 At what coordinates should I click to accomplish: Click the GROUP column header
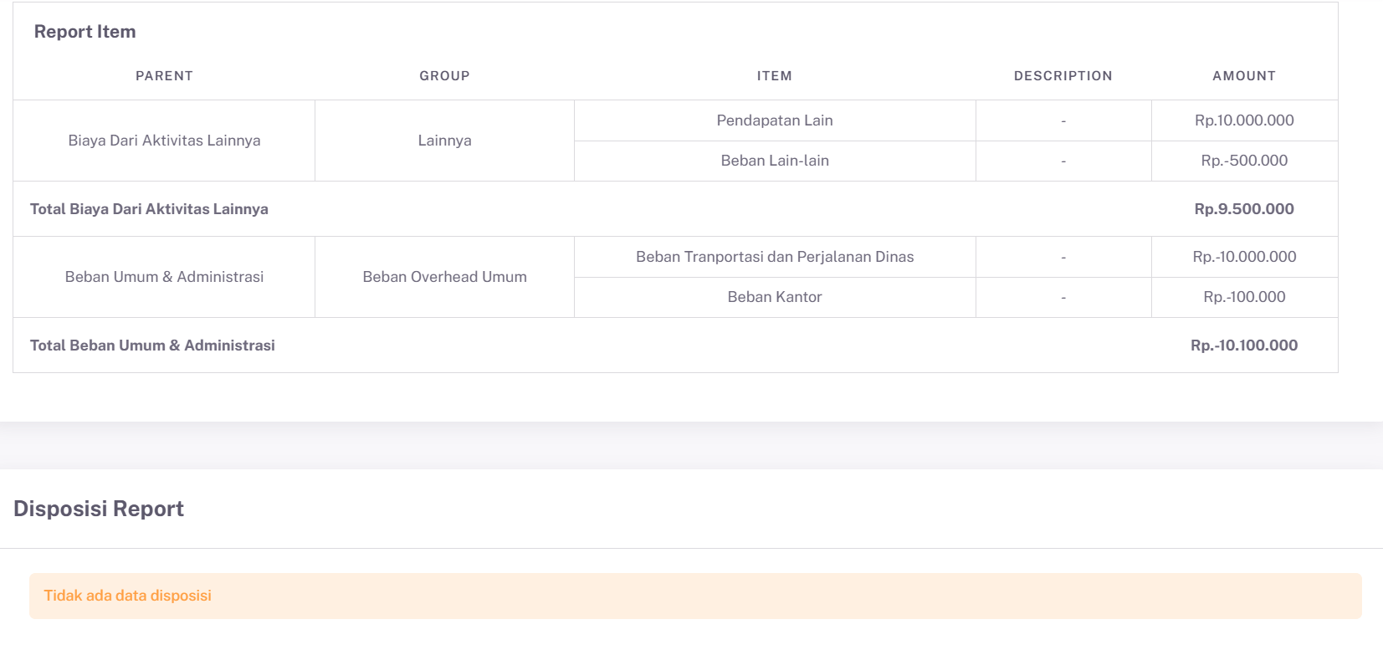point(444,76)
